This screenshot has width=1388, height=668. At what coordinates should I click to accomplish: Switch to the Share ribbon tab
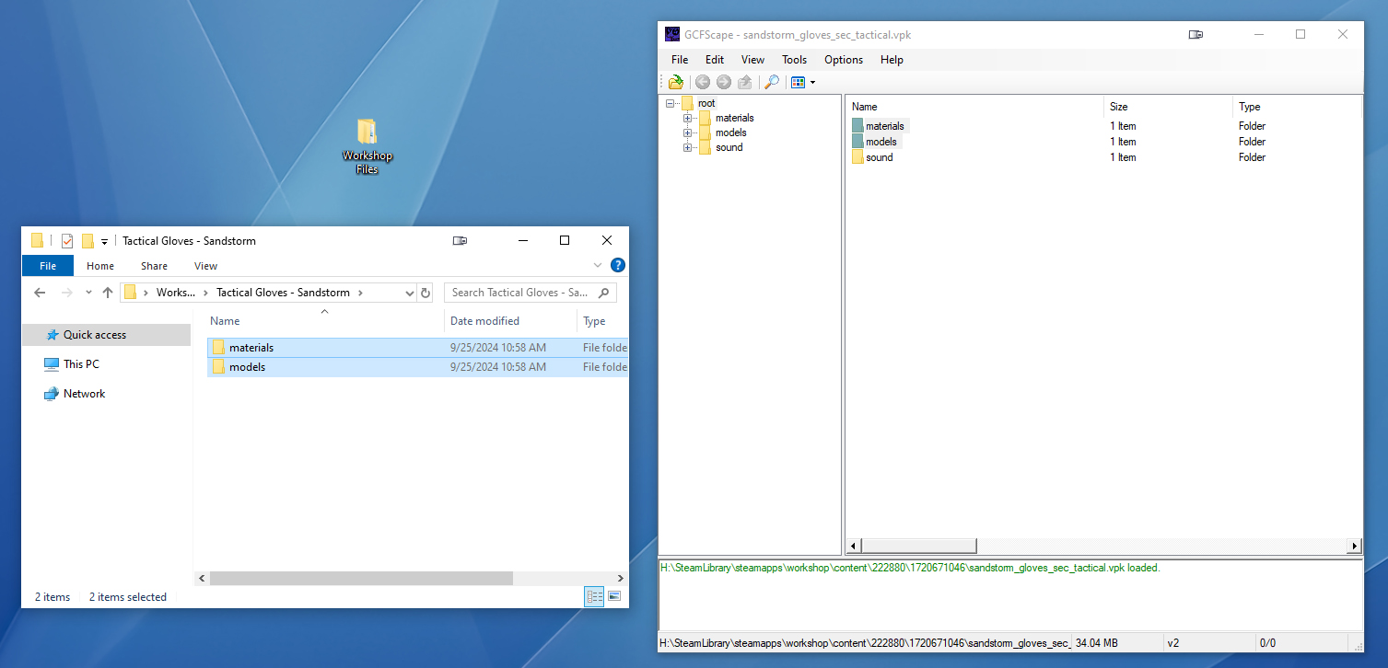[x=154, y=266]
